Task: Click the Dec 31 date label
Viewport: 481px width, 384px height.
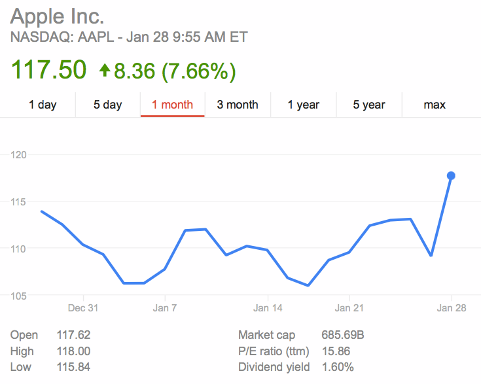Action: 83,307
